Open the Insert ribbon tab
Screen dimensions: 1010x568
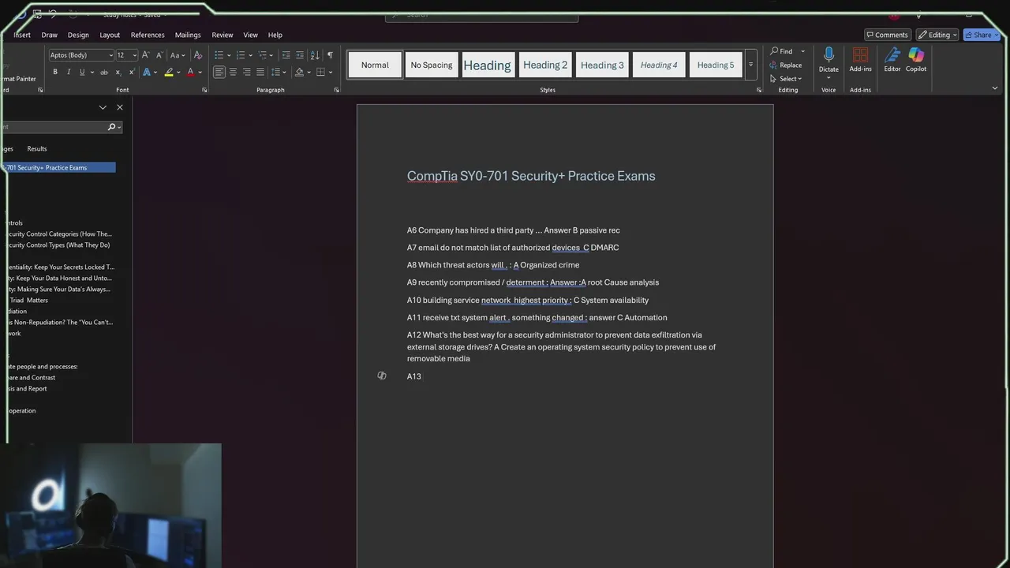pos(22,35)
